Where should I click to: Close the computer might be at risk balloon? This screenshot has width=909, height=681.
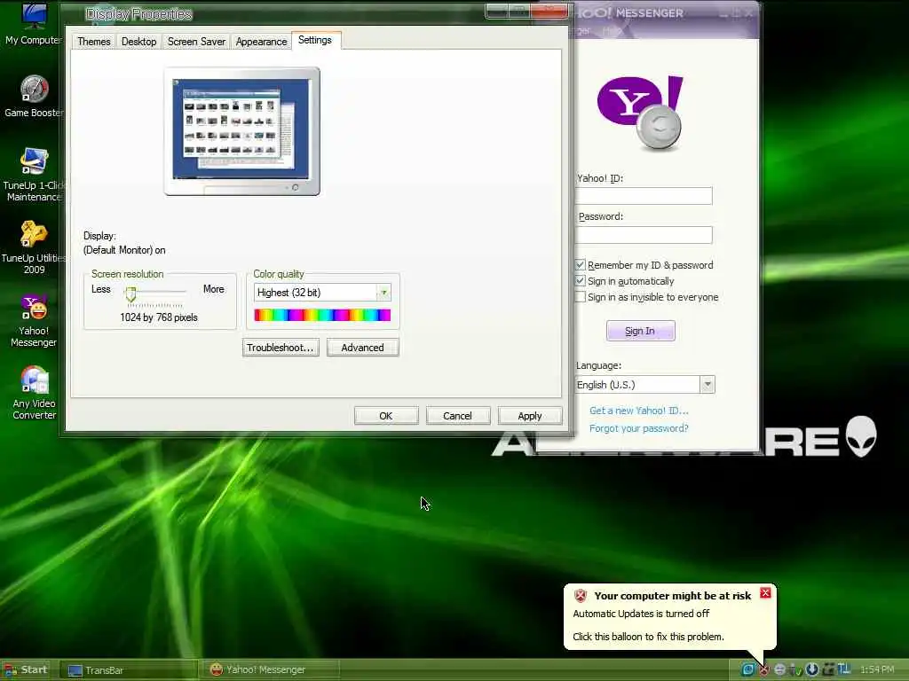tap(765, 593)
